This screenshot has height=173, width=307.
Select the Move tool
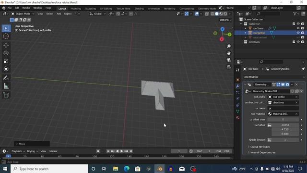(x=6, y=45)
